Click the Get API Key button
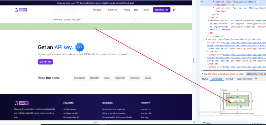The image size is (266, 125). [x=45, y=62]
